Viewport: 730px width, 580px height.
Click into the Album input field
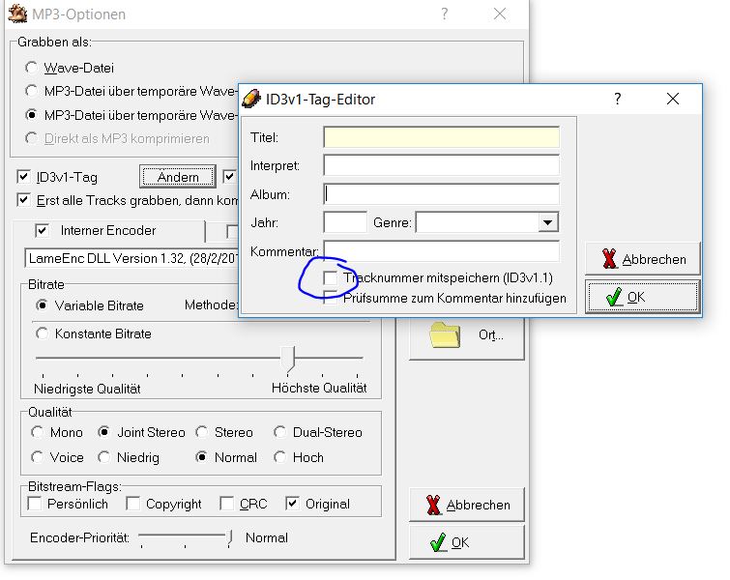coord(441,193)
